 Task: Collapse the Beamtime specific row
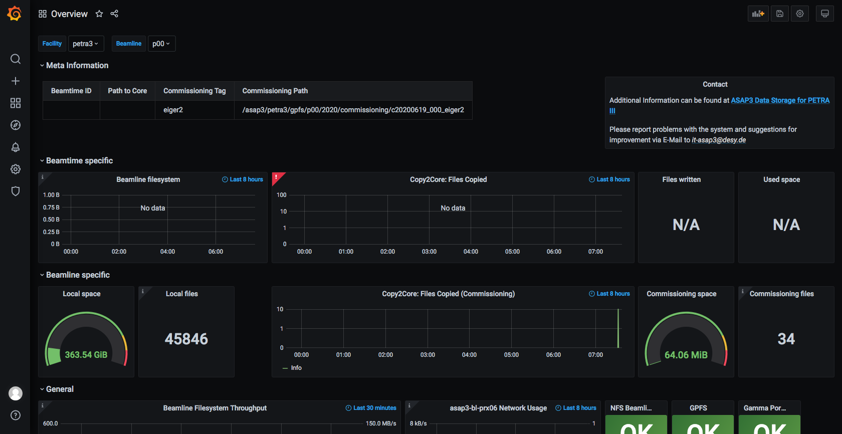pyautogui.click(x=79, y=161)
